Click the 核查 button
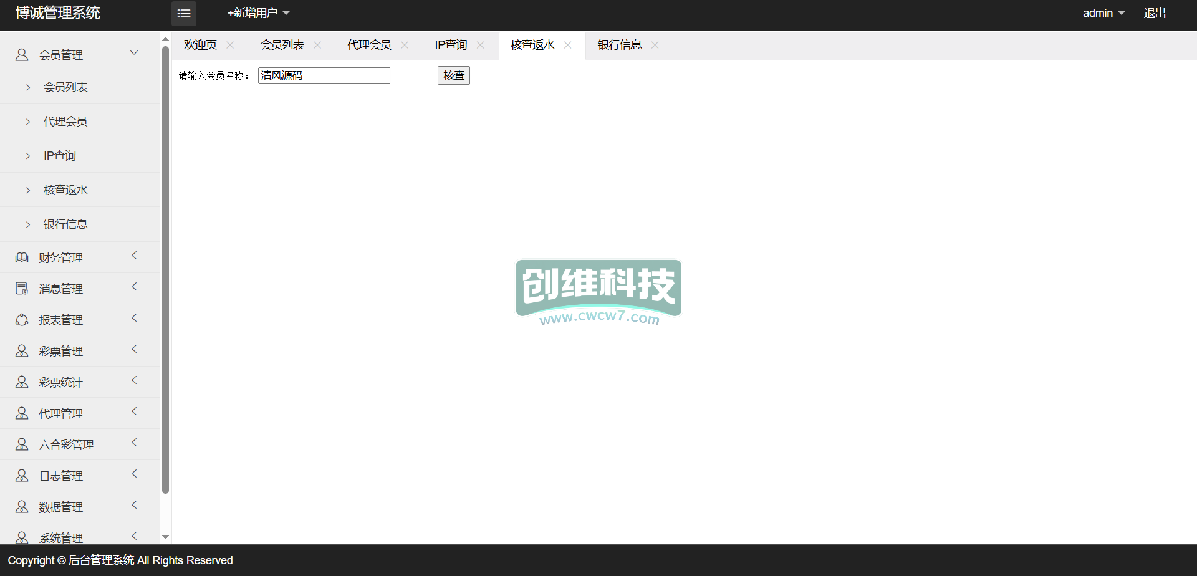Viewport: 1197px width, 576px height. [x=454, y=75]
